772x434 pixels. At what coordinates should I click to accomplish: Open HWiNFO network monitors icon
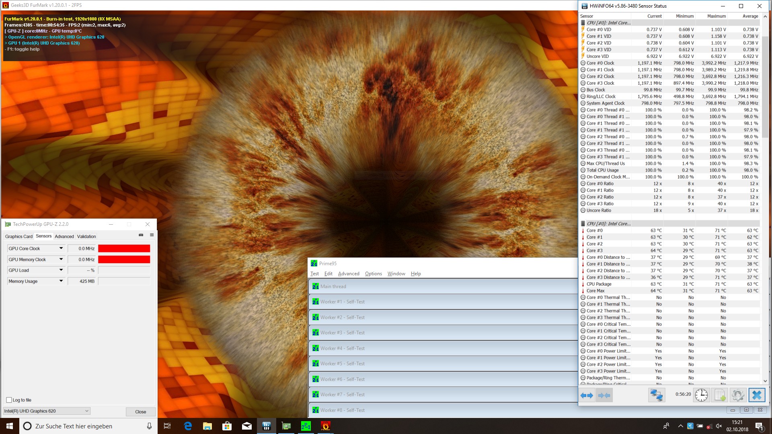656,395
